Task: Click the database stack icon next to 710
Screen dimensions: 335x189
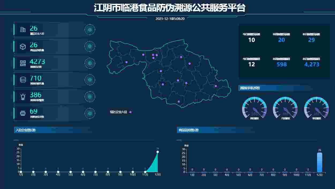Action: (x=23, y=80)
